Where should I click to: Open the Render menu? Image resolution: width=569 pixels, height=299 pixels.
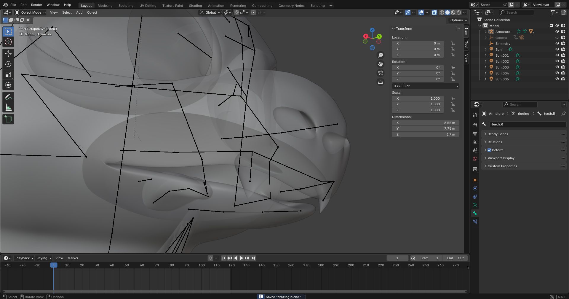pos(36,5)
